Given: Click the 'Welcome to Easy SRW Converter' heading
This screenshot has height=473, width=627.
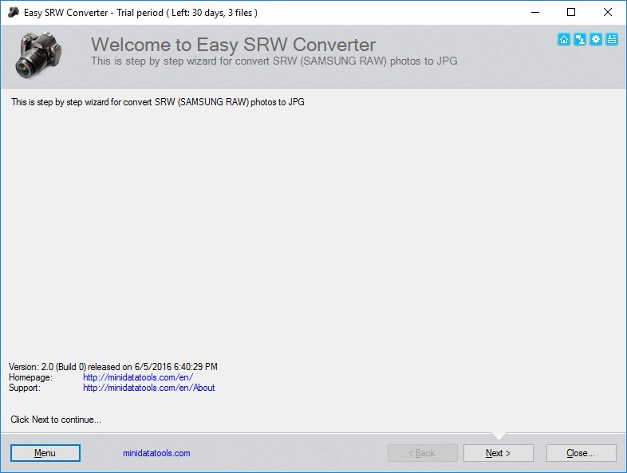Looking at the screenshot, I should [x=233, y=45].
